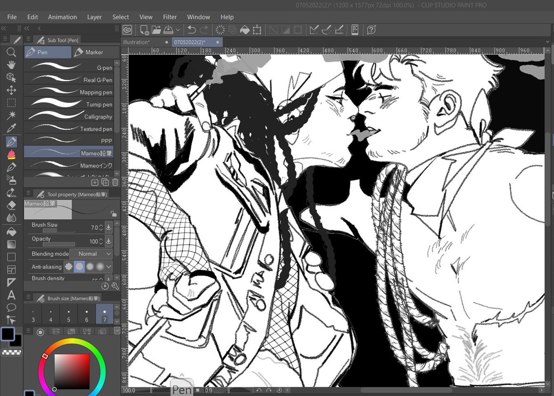Open Blending mode Normal dropdown

91,254
